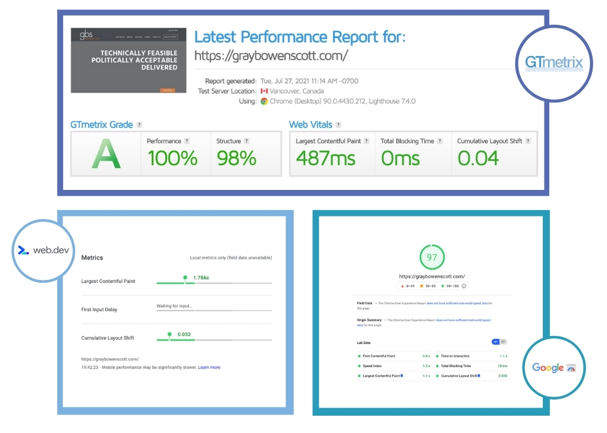This screenshot has height=433, width=607.
Task: Click the question mark beside Web Vitals
Action: 338,125
